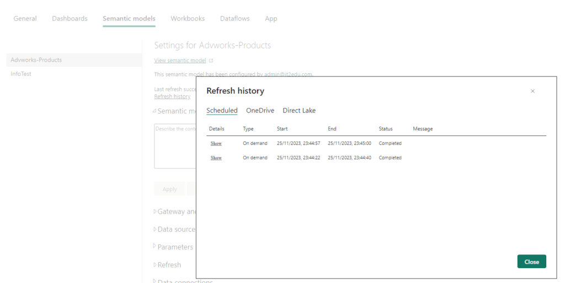This screenshot has width=565, height=283.
Task: Switch to the OneDrive tab
Action: pos(260,111)
